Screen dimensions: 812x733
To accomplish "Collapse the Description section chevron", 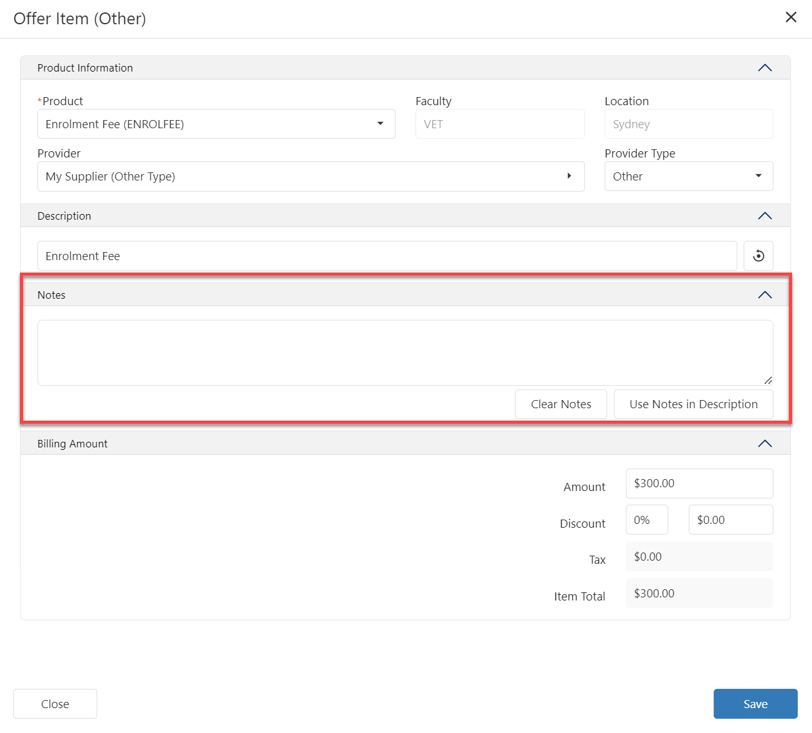I will coord(765,216).
